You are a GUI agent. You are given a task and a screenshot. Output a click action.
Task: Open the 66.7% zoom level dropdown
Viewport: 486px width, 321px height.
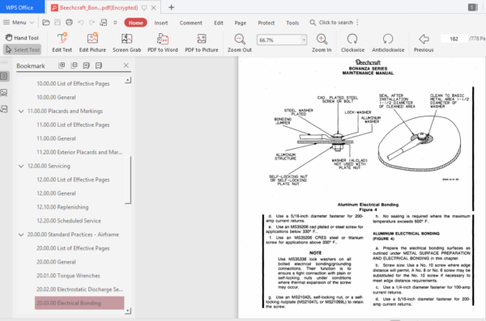(304, 40)
